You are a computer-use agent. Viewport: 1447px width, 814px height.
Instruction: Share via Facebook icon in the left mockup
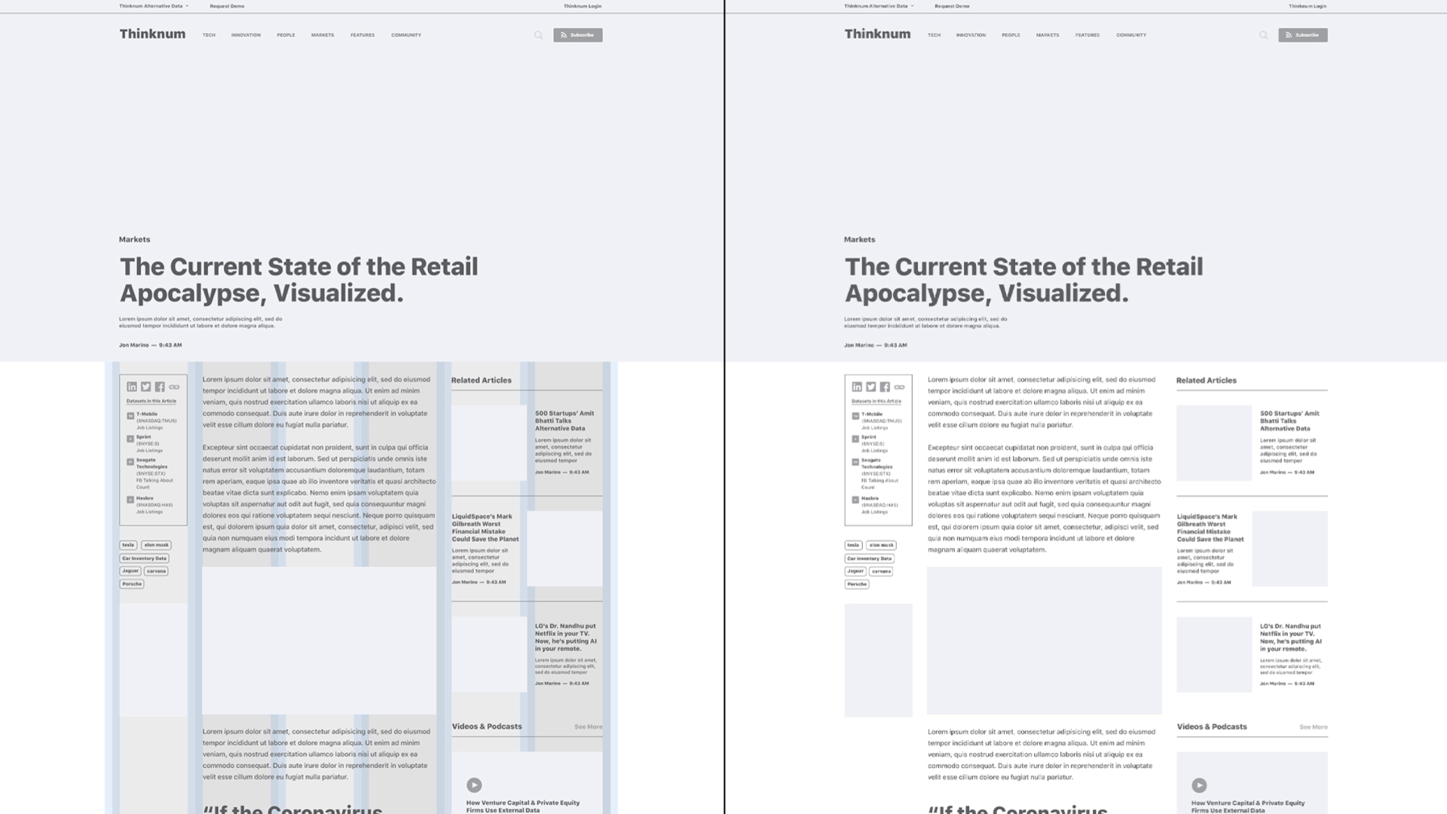tap(160, 387)
